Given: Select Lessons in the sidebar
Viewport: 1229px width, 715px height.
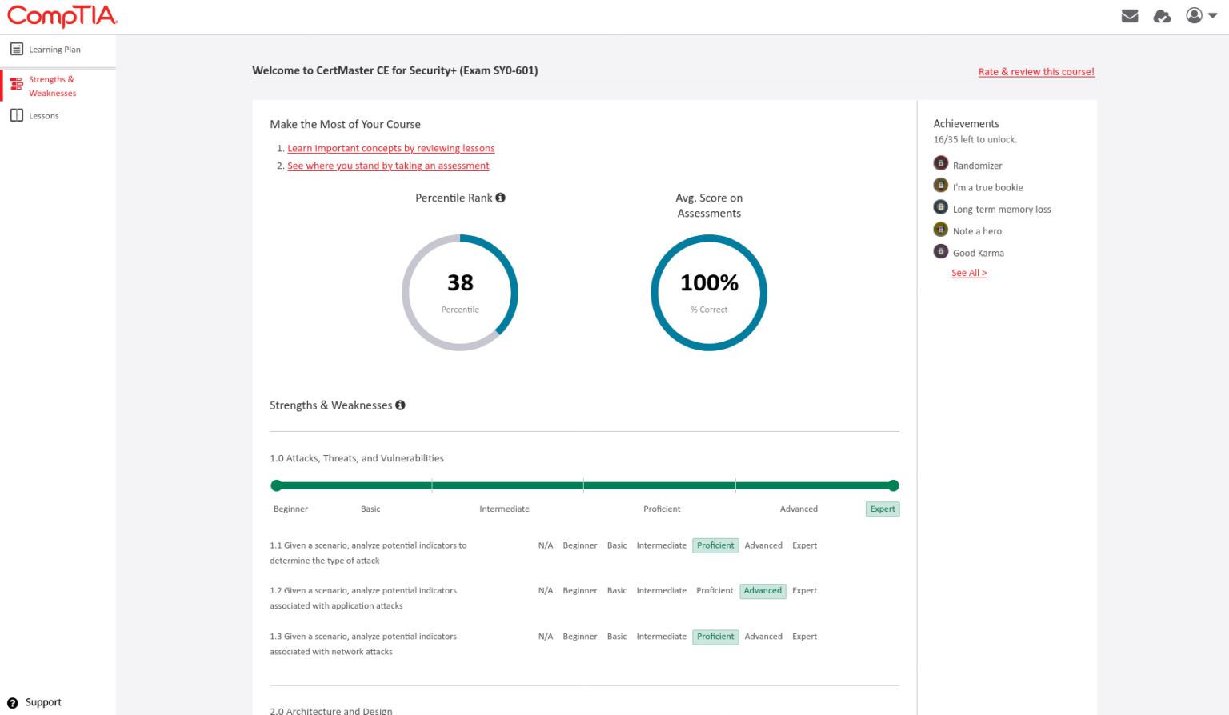Looking at the screenshot, I should [x=44, y=116].
